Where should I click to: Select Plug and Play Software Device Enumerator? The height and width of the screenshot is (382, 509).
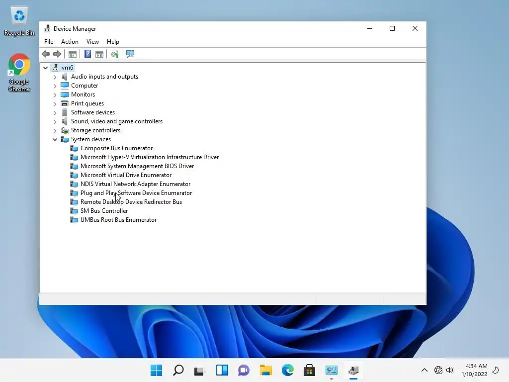click(136, 193)
